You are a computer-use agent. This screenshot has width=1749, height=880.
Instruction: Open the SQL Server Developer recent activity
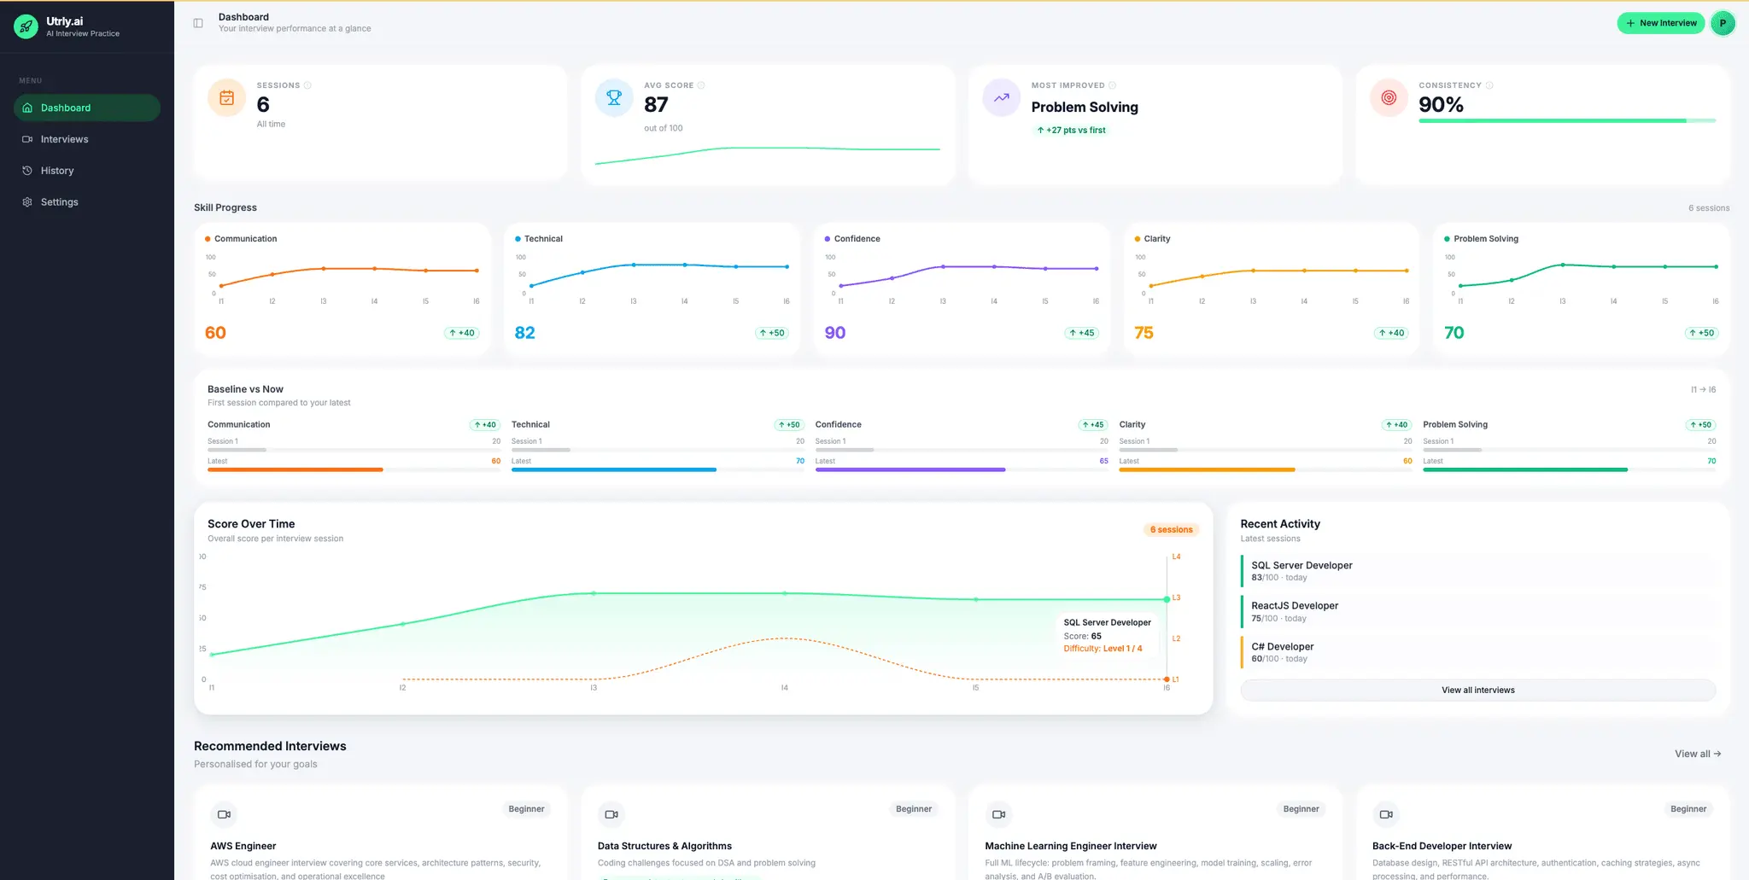pyautogui.click(x=1477, y=571)
